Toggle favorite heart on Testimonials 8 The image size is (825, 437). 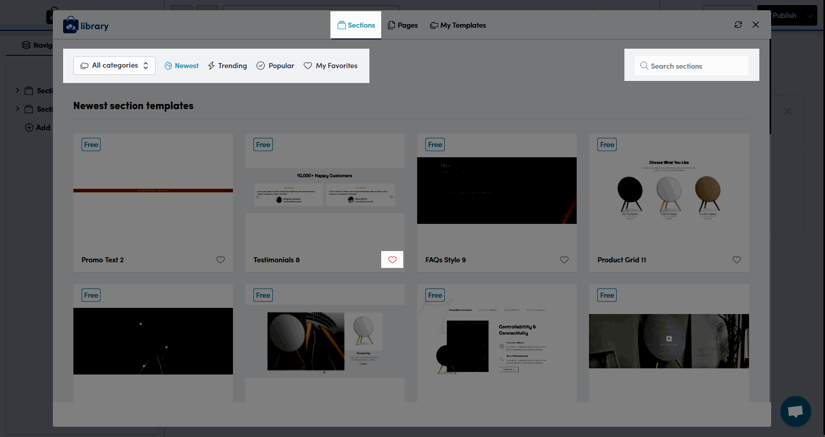(392, 260)
